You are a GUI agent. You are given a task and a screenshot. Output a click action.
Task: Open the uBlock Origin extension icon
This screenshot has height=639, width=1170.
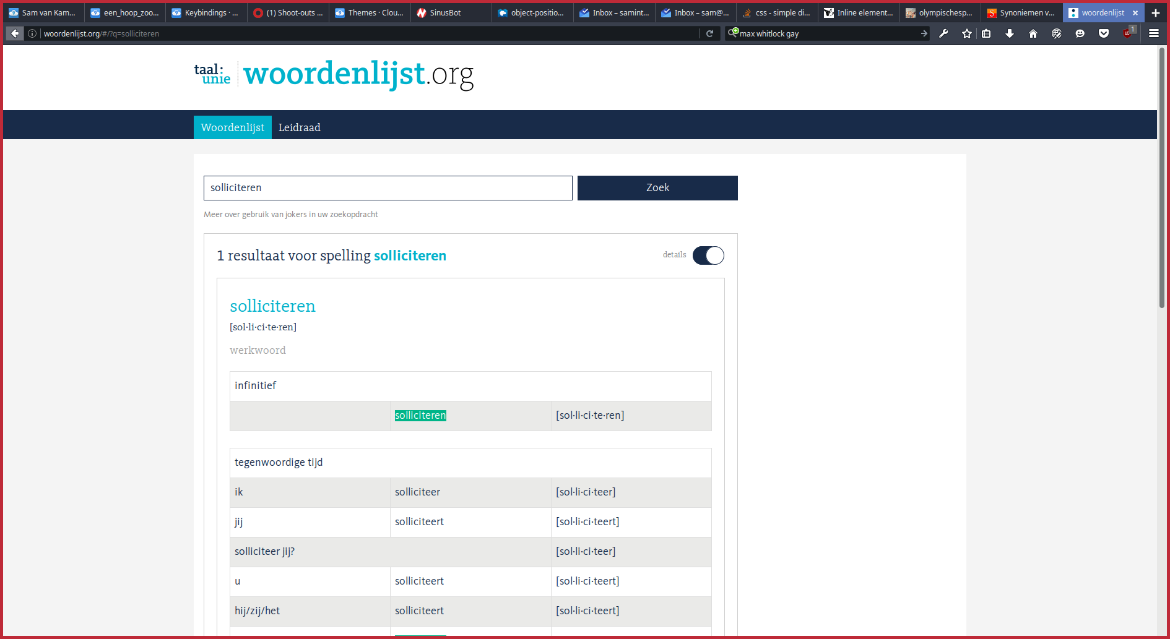1127,33
